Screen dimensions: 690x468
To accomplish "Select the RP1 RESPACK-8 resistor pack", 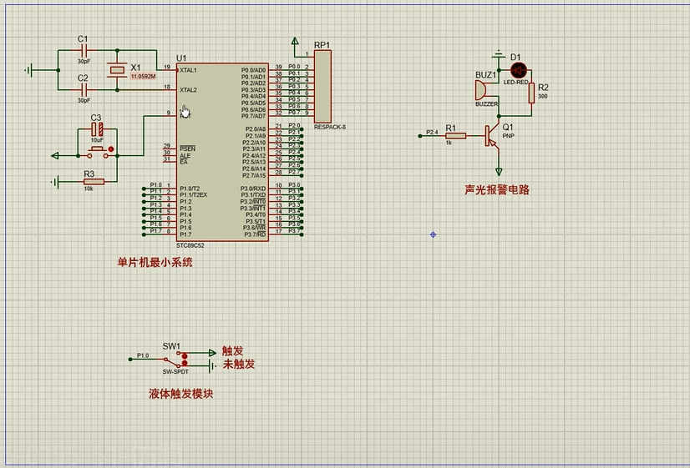I will (x=322, y=86).
